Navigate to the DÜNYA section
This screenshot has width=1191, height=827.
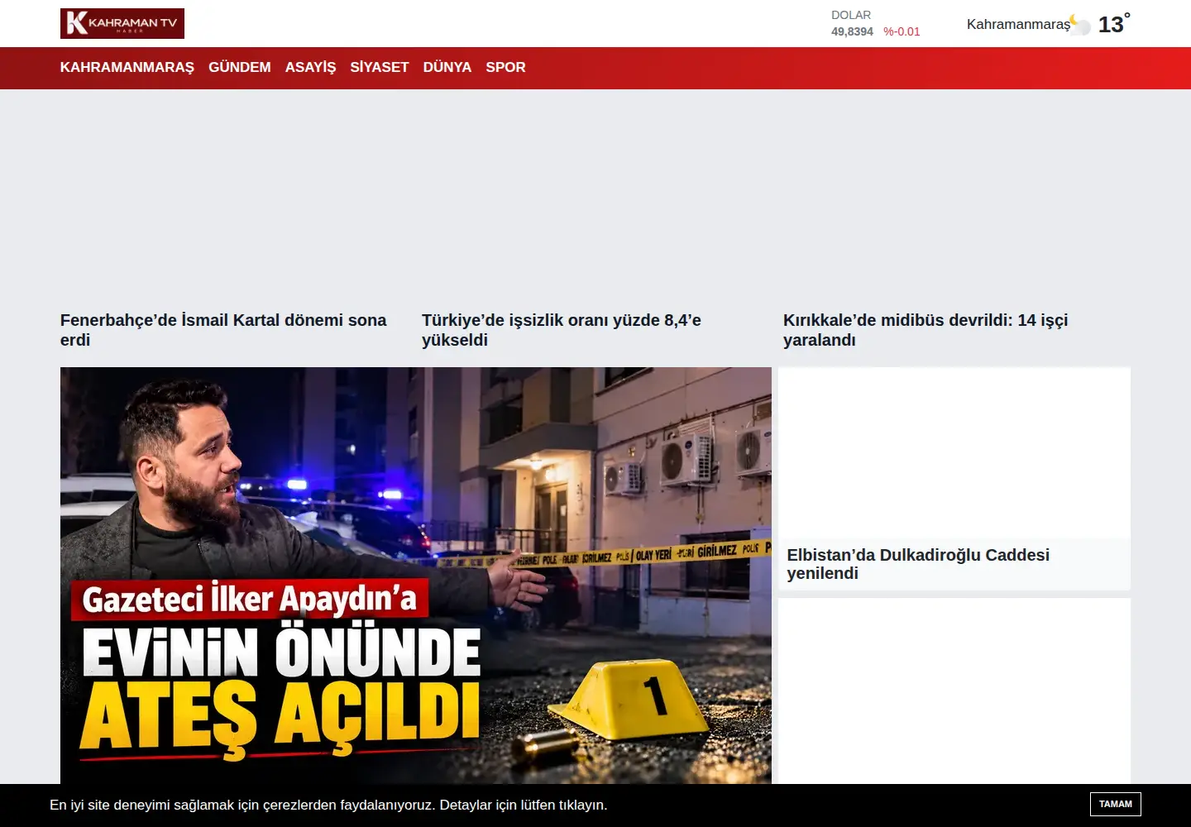click(447, 68)
